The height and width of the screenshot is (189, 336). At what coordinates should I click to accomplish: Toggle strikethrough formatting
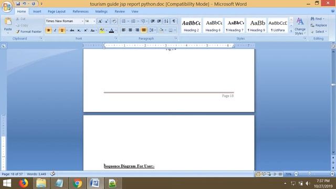click(x=72, y=30)
